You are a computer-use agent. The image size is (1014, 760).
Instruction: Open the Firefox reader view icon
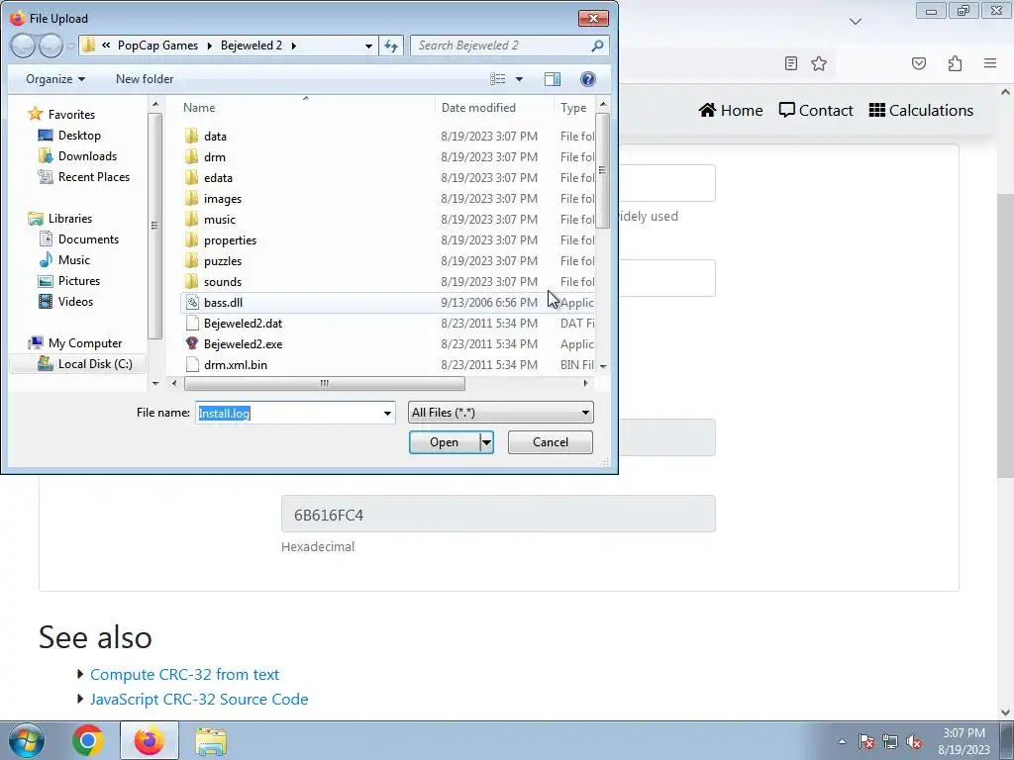(x=791, y=63)
